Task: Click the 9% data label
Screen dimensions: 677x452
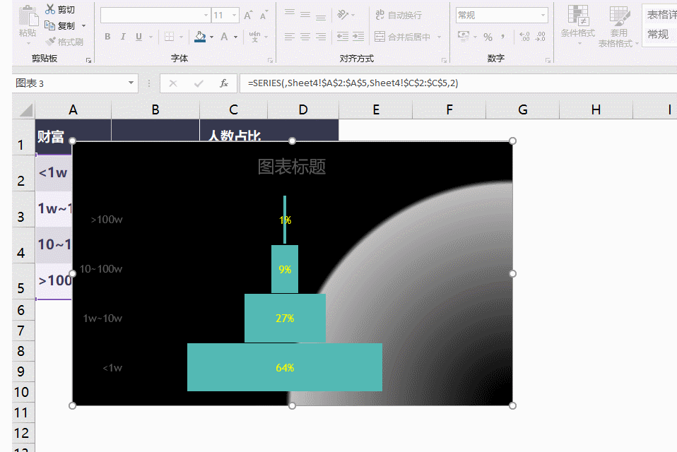Action: [285, 270]
